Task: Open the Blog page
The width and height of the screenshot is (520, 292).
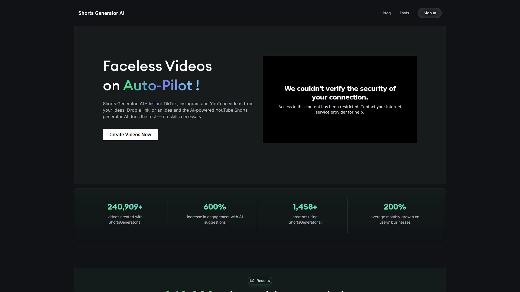Action: [386, 13]
